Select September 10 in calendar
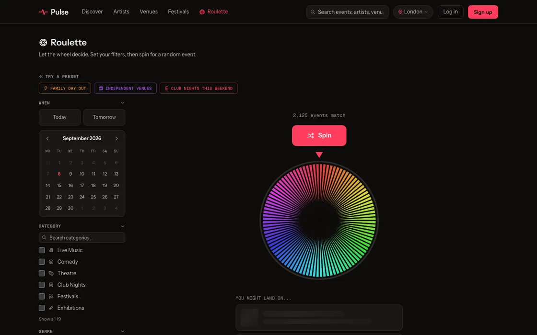Viewport: 537px width, 335px height. [x=82, y=174]
